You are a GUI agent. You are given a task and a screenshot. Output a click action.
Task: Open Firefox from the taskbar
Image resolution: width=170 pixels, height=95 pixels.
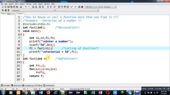pyautogui.click(x=48, y=93)
